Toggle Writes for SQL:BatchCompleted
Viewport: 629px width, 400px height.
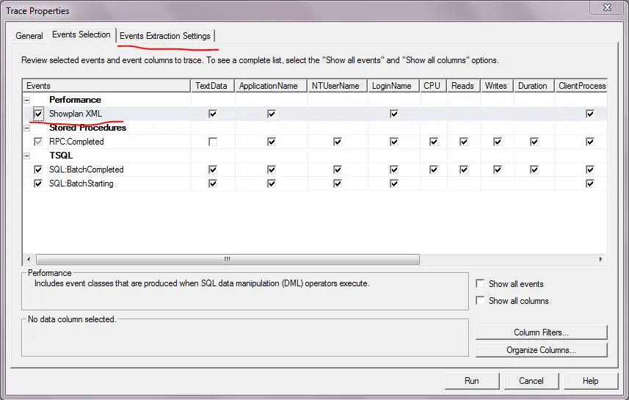pos(498,170)
